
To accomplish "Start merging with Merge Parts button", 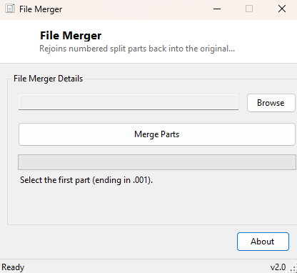I will pyautogui.click(x=157, y=134).
